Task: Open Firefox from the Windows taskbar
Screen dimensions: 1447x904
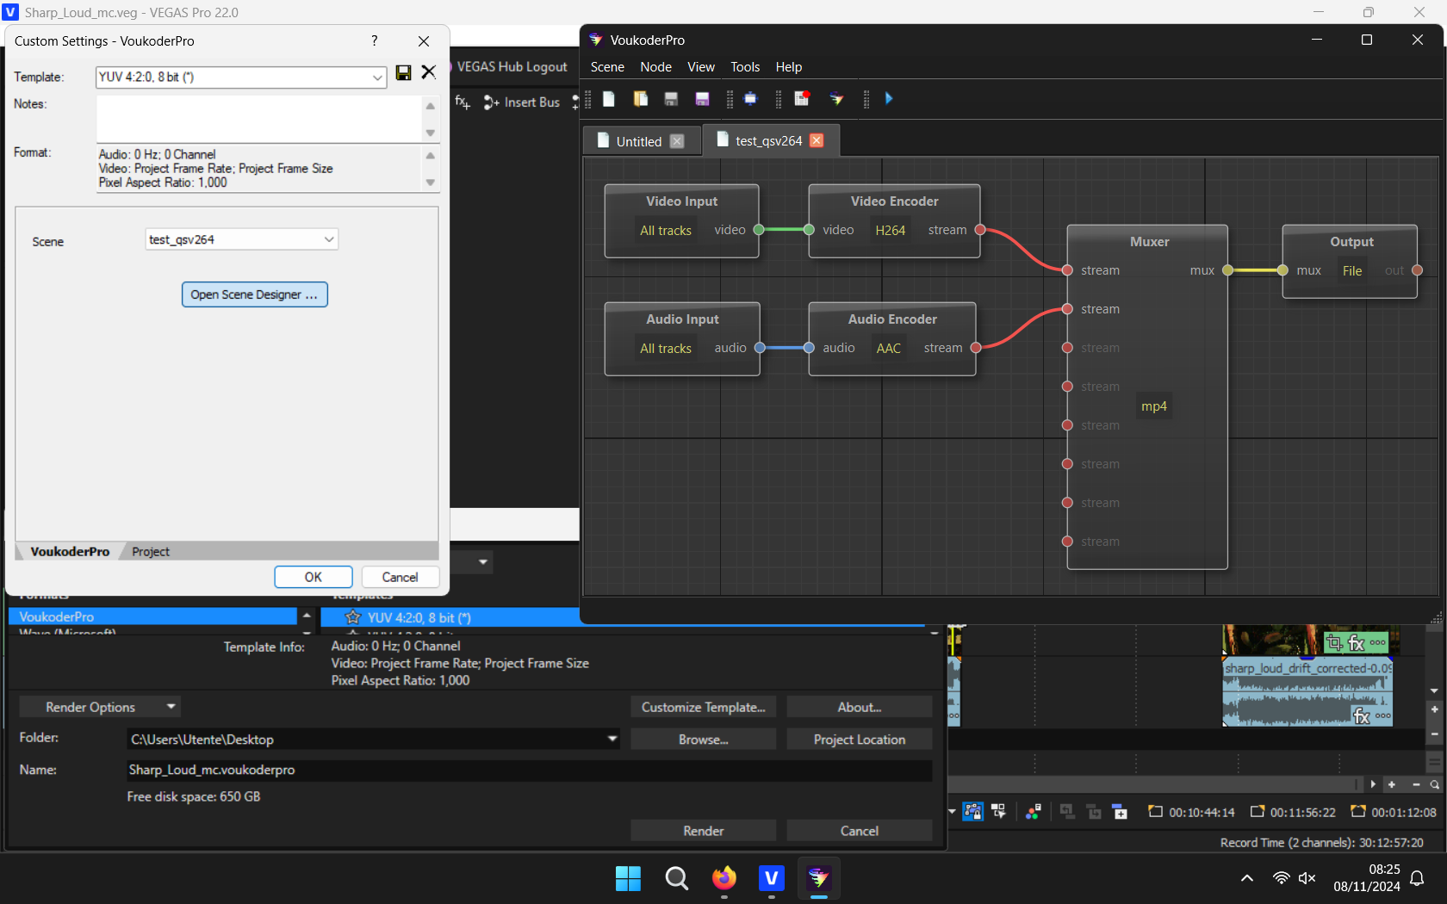Action: (723, 878)
